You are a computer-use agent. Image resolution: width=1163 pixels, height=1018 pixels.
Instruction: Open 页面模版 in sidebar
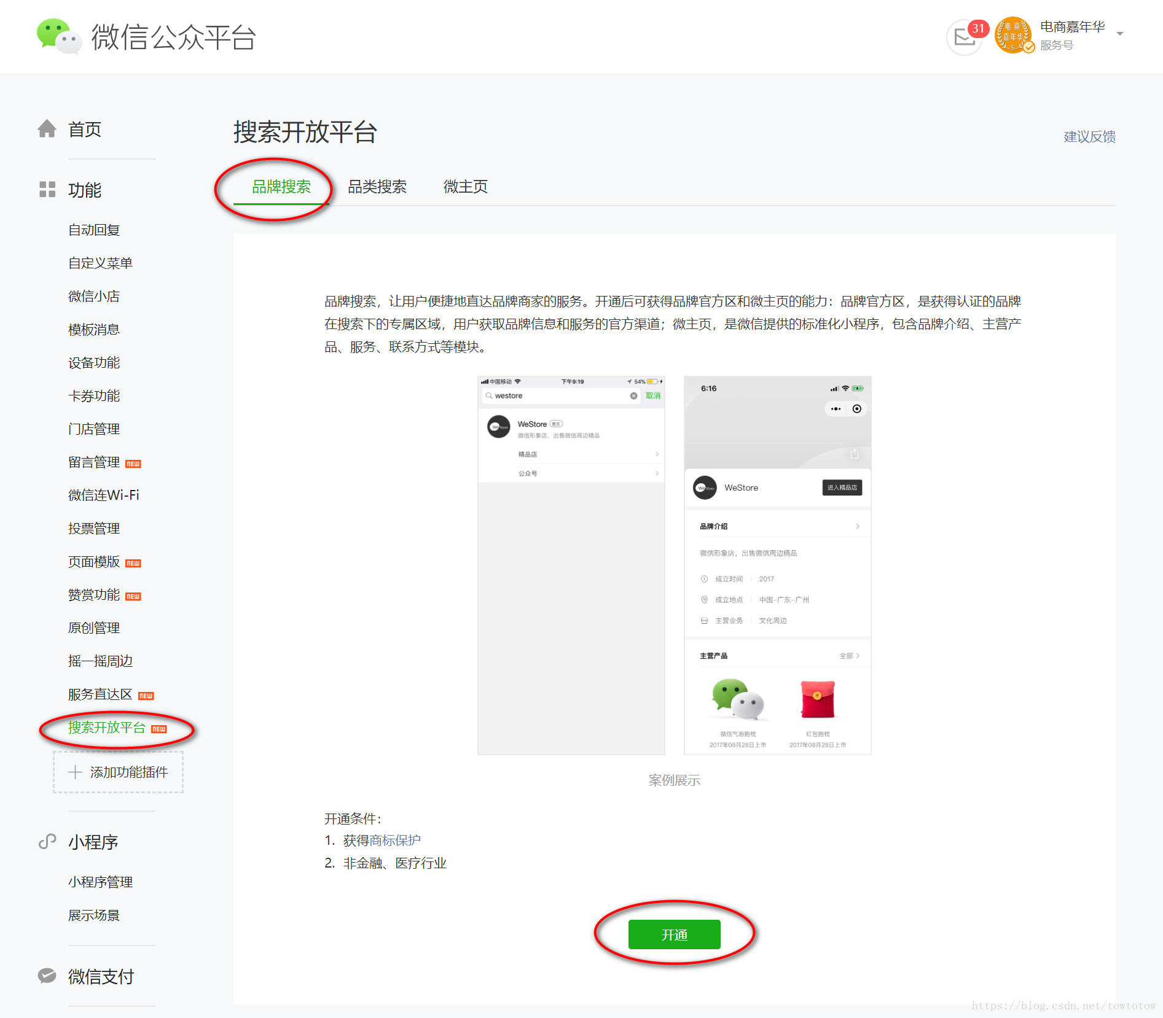coord(94,561)
